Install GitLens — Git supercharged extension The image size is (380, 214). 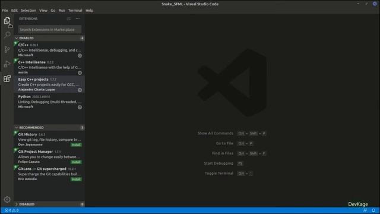[x=76, y=180]
